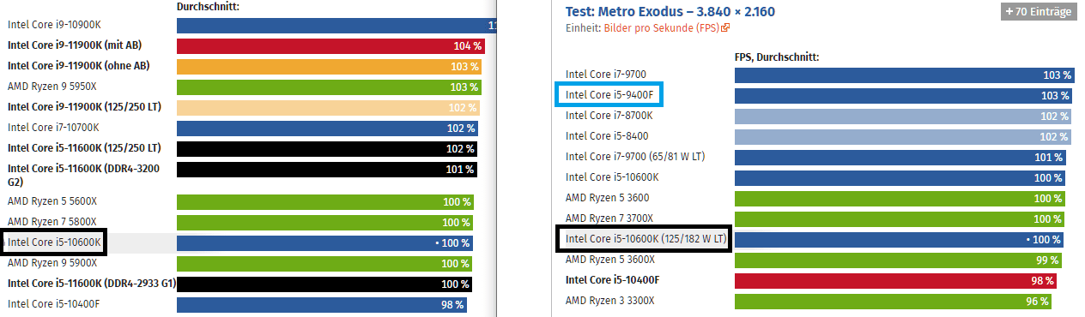Click the Intel Core i5-10400F red bar
This screenshot has height=317, width=1085.
coord(895,280)
